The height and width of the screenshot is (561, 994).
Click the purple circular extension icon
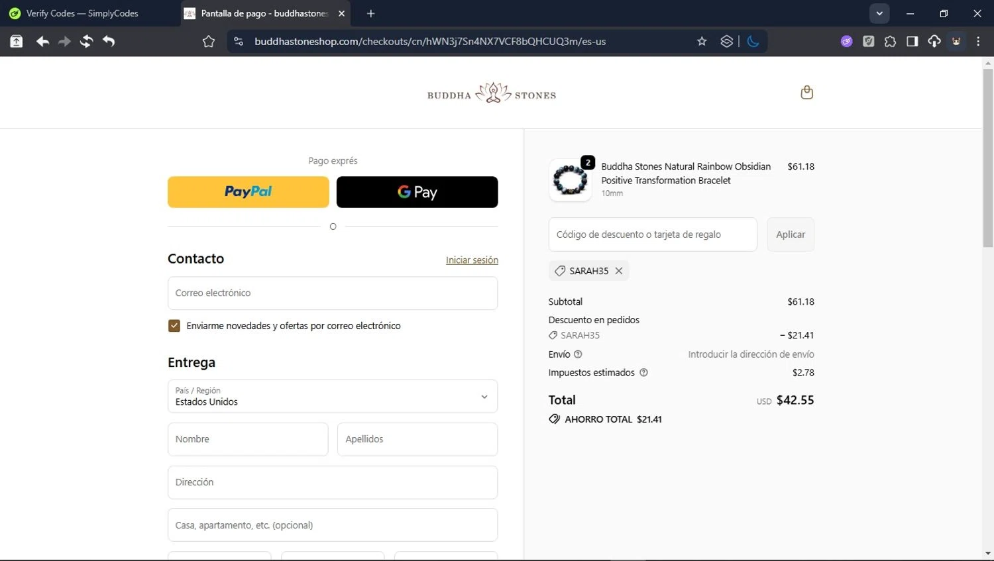847,42
